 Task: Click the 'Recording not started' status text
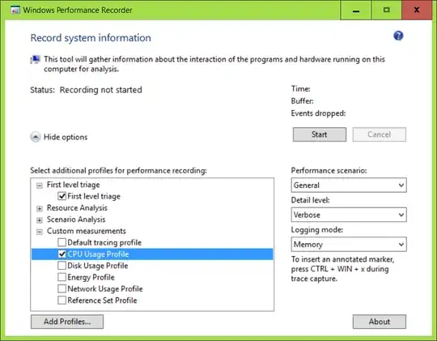pyautogui.click(x=101, y=90)
